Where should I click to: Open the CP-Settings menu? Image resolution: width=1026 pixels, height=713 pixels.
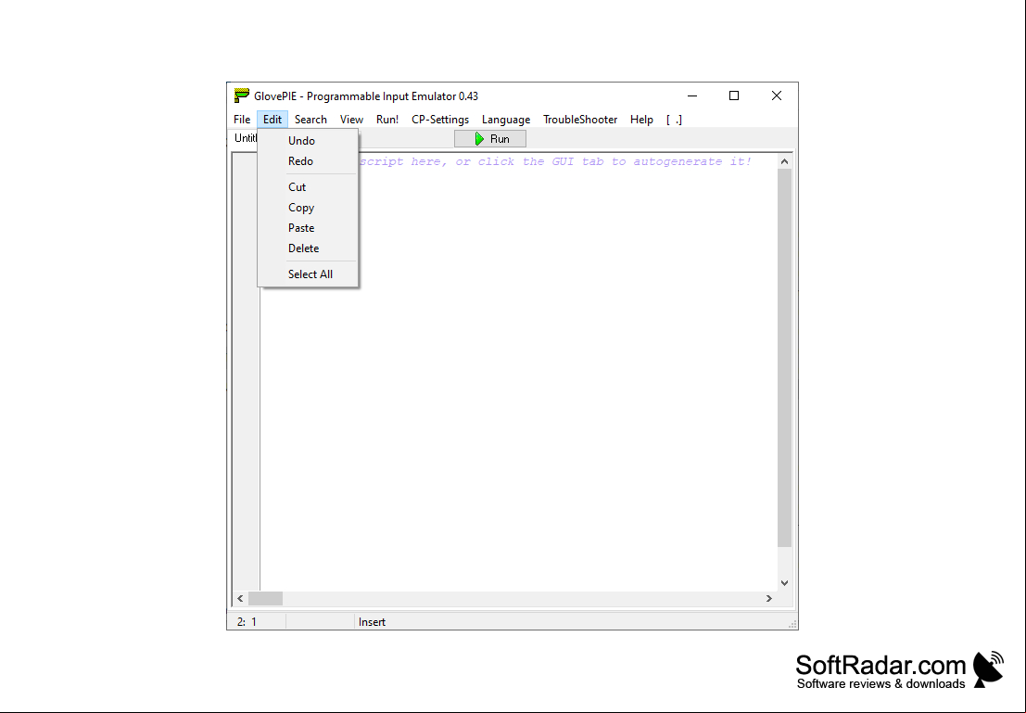(440, 120)
